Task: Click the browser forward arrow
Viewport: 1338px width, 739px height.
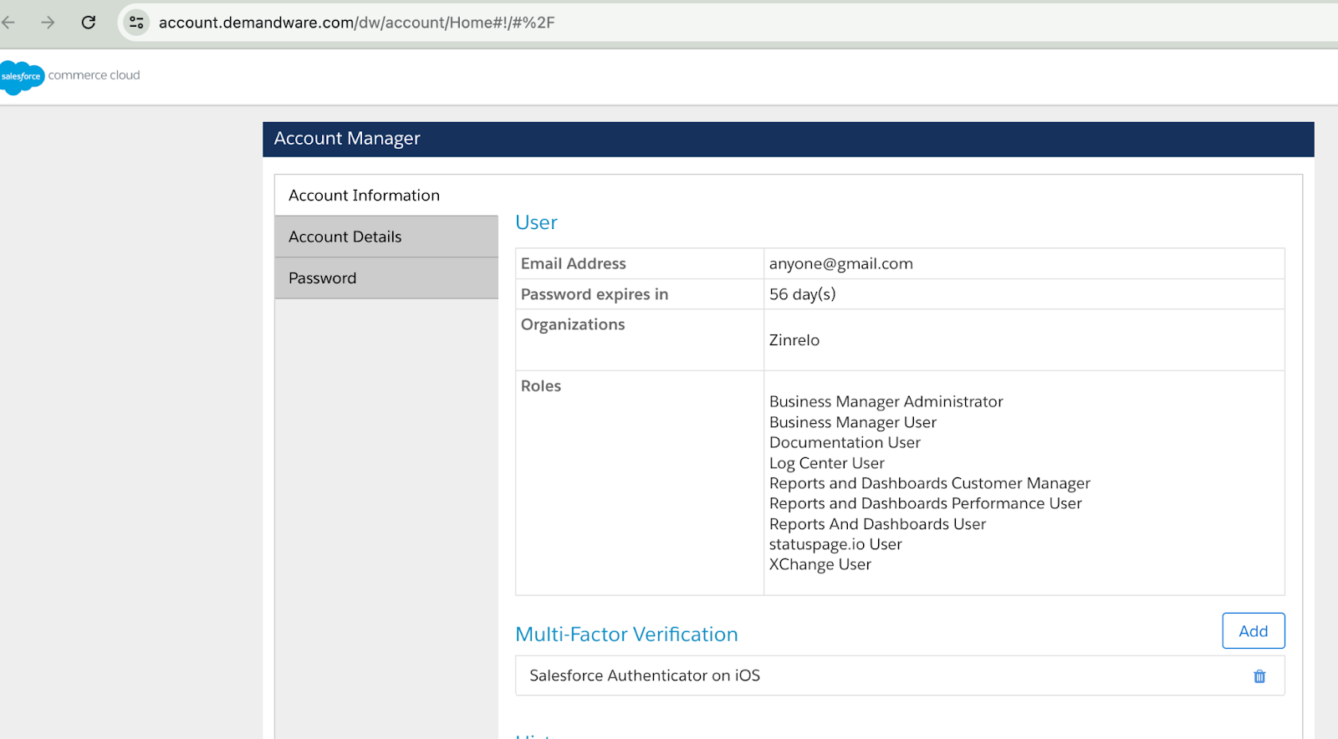Action: [x=48, y=23]
